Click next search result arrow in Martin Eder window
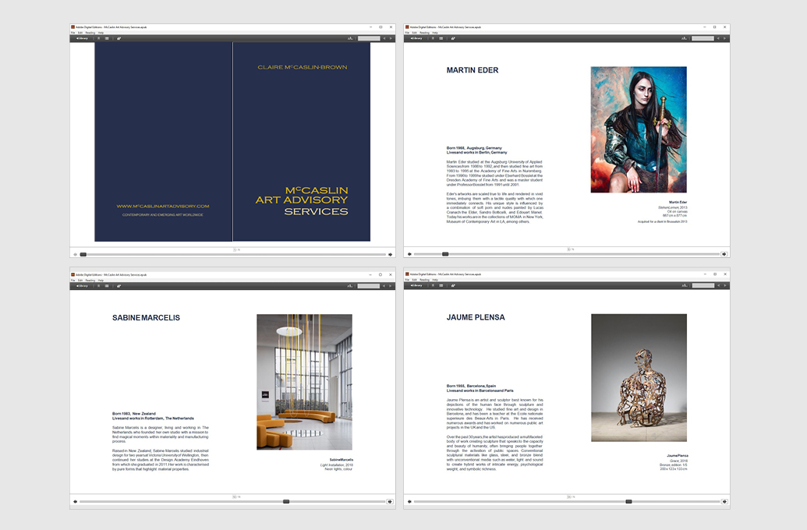Image resolution: width=807 pixels, height=530 pixels. tap(725, 37)
